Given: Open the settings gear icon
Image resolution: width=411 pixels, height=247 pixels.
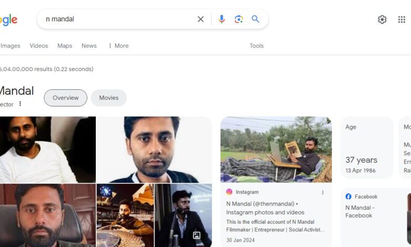Looking at the screenshot, I should coord(382,19).
